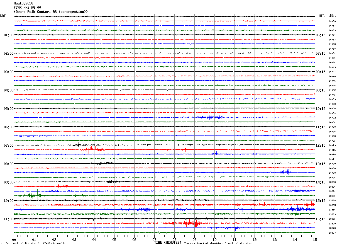
Task: Click the blue spike near minute 02 top
Action: coord(57,25)
